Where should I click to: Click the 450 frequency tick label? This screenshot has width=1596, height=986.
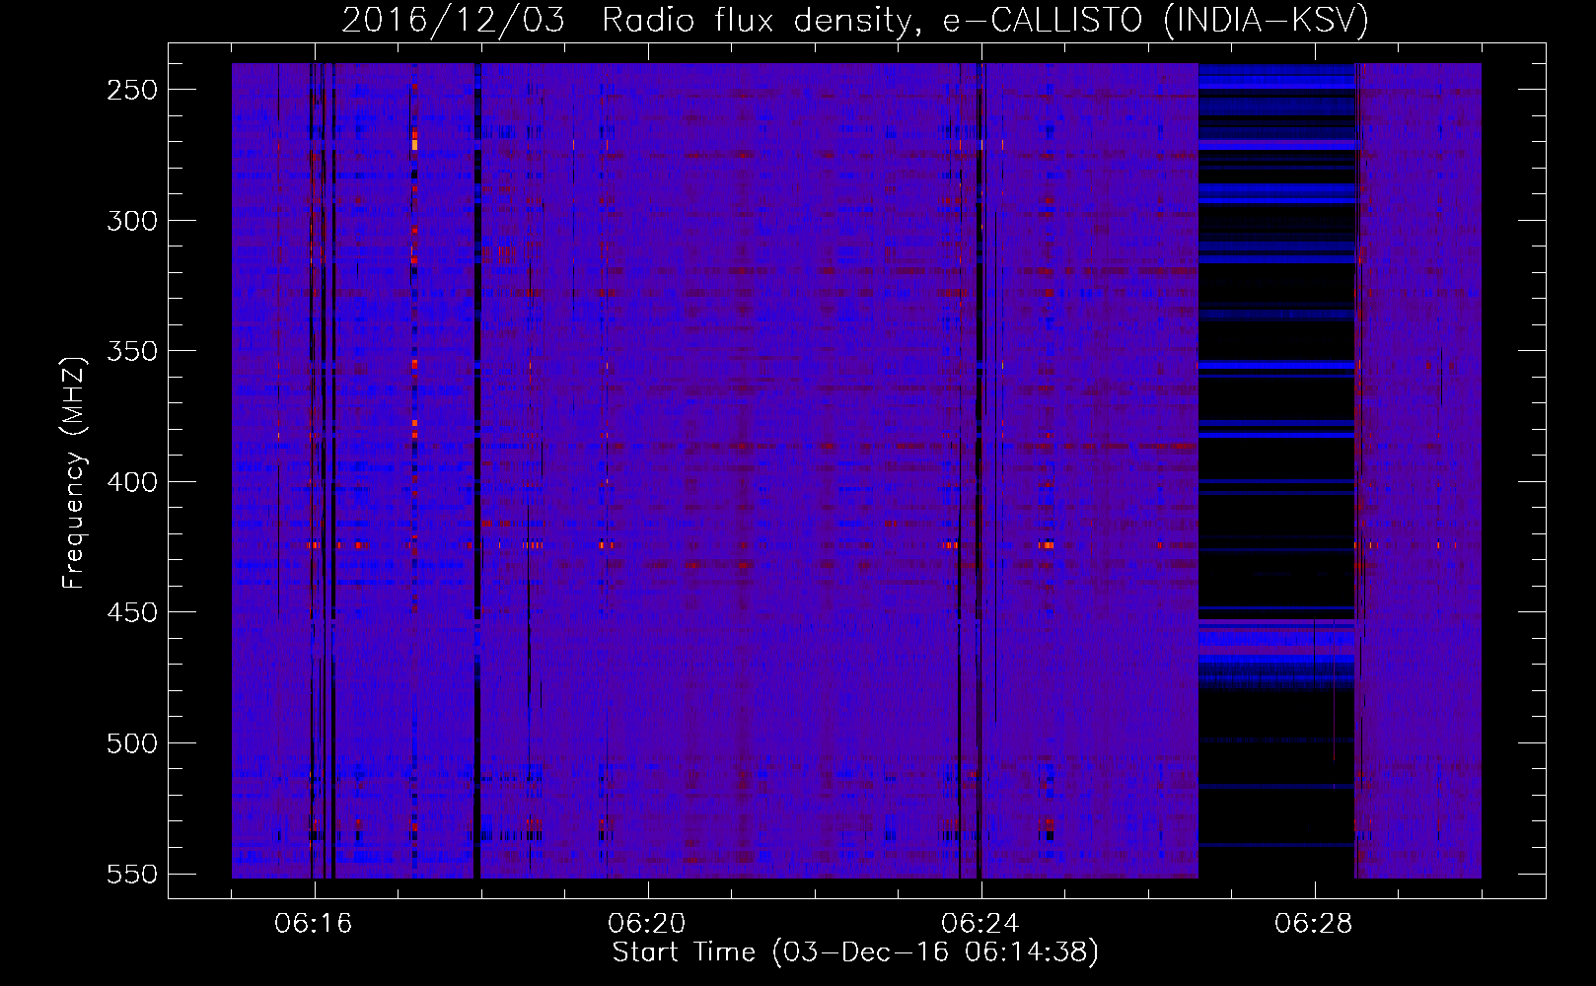point(132,612)
